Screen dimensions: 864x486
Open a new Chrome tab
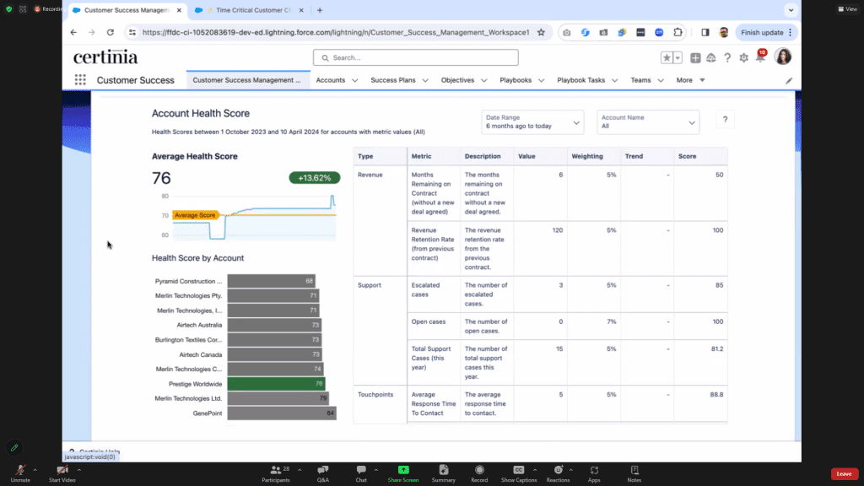[x=320, y=10]
